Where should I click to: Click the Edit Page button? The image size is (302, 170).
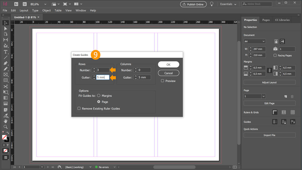tap(269, 103)
